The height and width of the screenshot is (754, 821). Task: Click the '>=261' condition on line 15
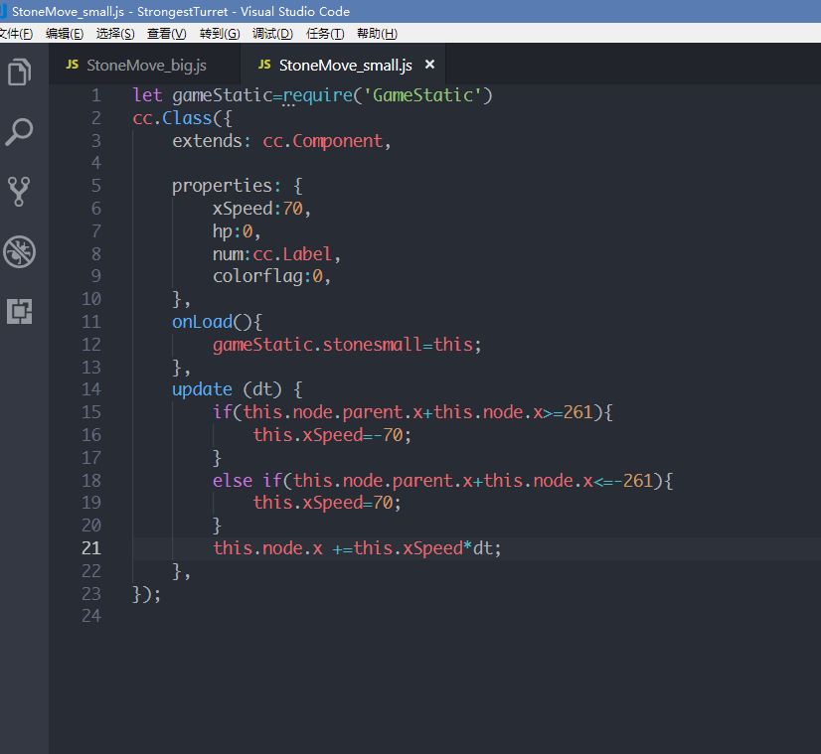click(568, 412)
